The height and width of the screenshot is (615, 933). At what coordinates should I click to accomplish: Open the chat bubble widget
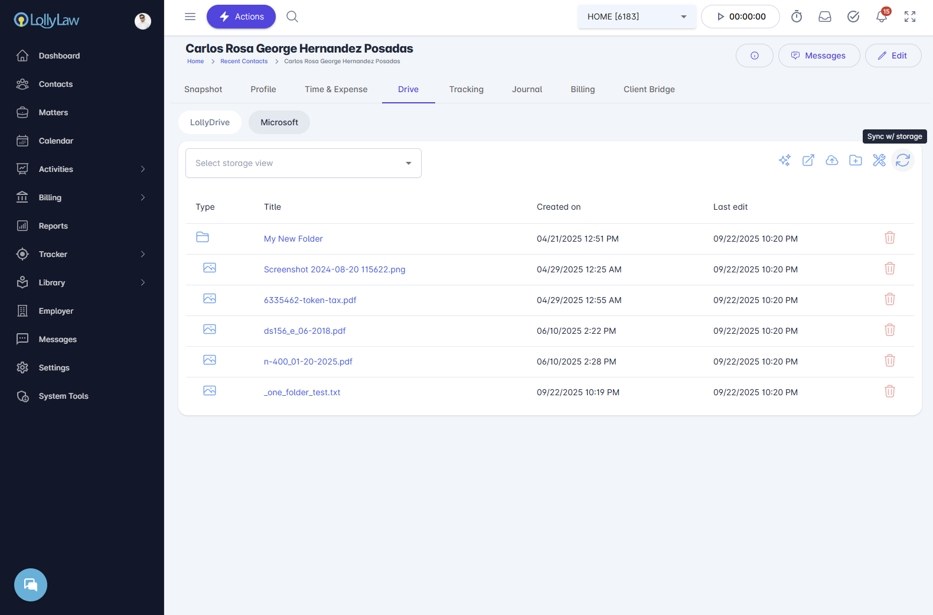(x=31, y=585)
